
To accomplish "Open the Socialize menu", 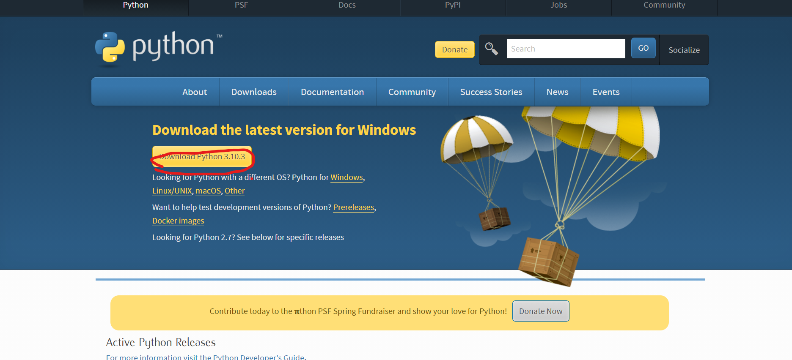I will click(x=684, y=50).
